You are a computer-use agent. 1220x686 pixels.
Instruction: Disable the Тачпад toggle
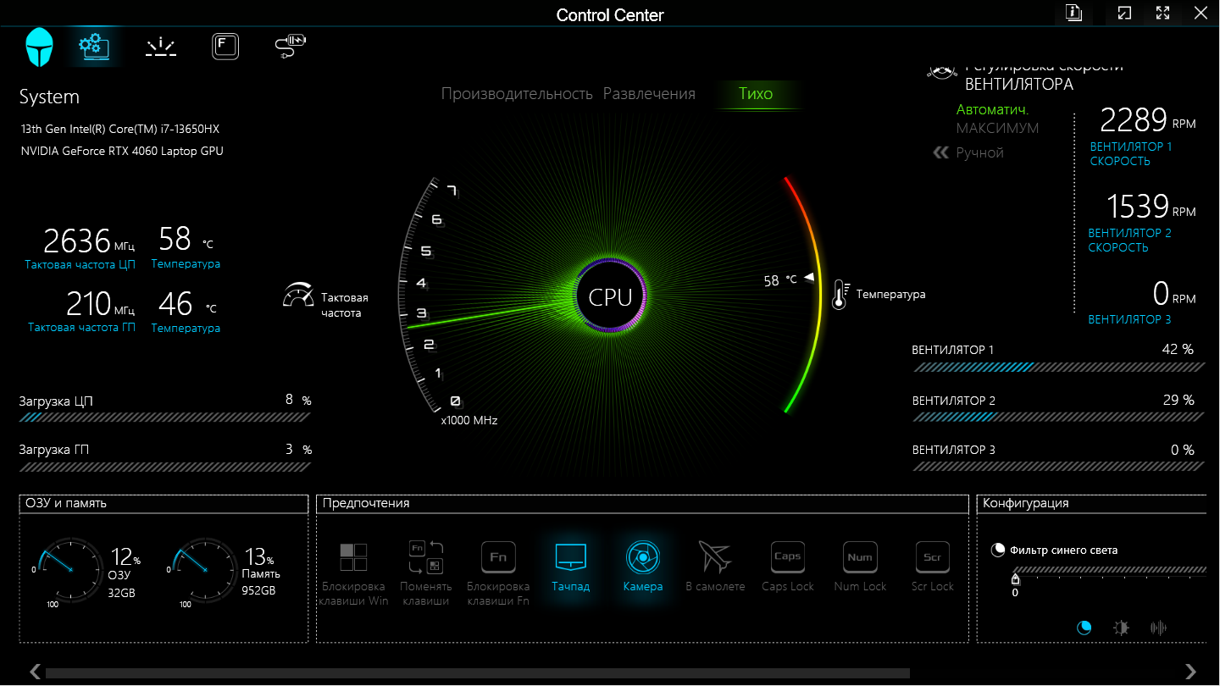click(x=570, y=557)
